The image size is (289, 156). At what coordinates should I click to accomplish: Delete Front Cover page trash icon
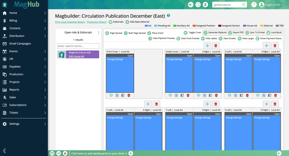pyautogui.click(x=129, y=95)
